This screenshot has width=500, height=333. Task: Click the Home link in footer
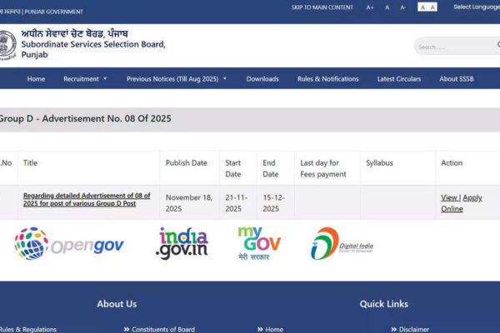(270, 329)
